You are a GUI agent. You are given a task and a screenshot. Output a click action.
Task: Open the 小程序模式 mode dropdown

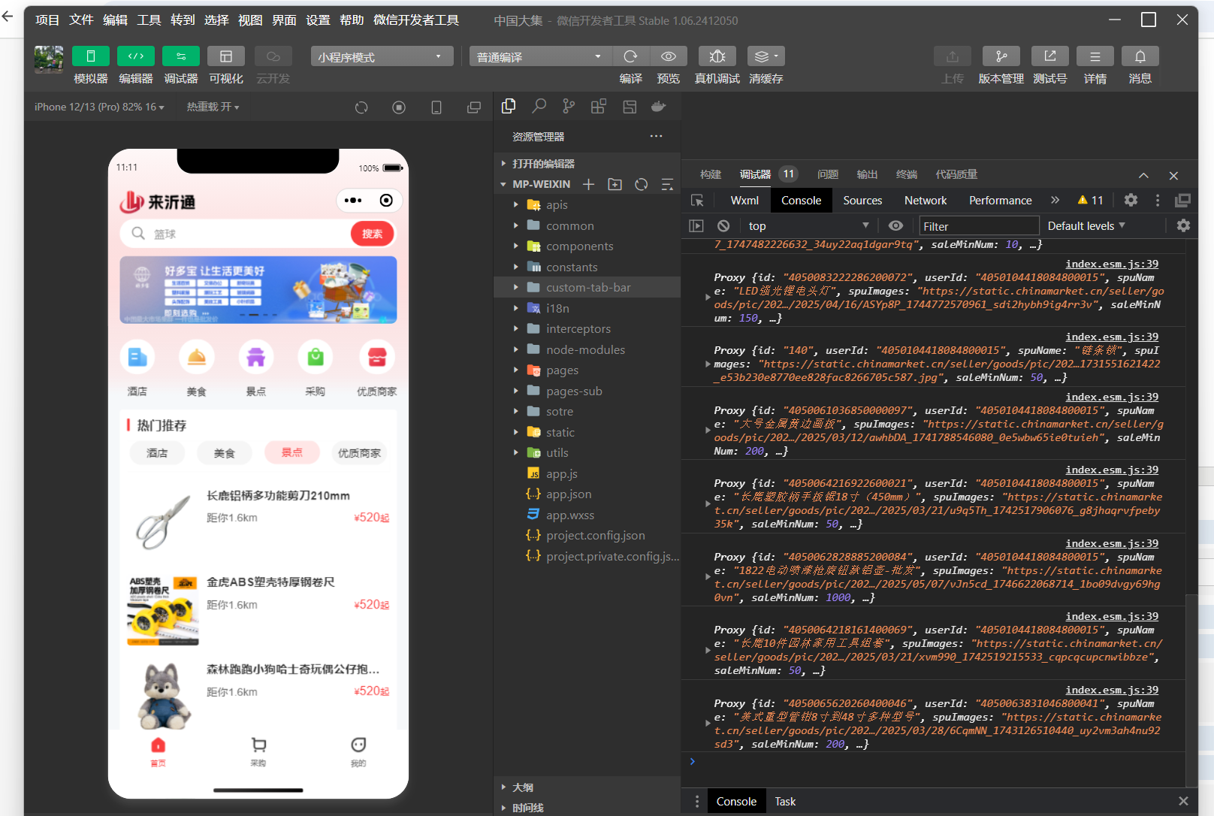coord(382,56)
